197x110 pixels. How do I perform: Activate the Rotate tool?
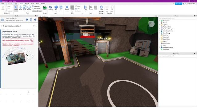pyautogui.click(x=29, y=8)
